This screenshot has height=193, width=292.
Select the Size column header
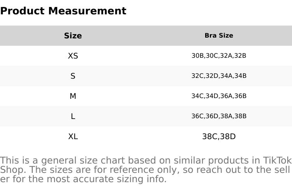click(73, 36)
